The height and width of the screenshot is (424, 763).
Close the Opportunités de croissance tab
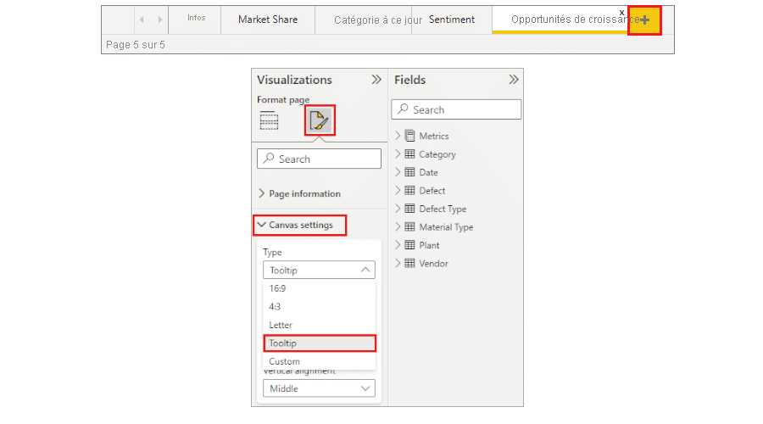pyautogui.click(x=622, y=12)
